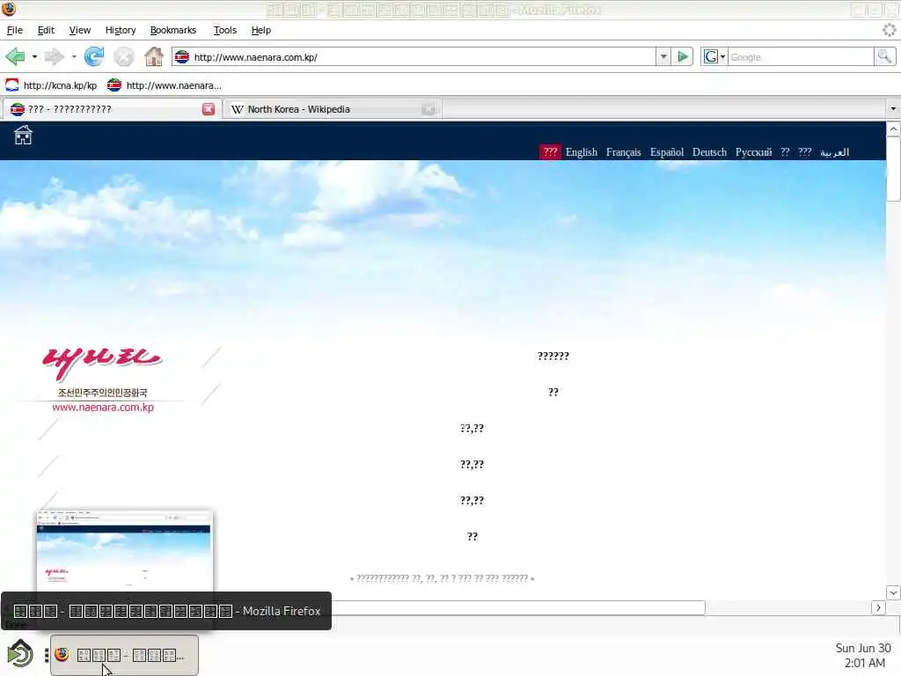Open the http://kcna.kp/kp bookmark
Viewport: 901px width, 676px height.
click(51, 85)
